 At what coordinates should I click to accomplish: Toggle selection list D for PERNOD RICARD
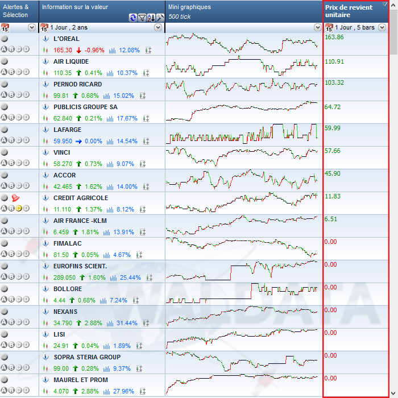point(26,95)
